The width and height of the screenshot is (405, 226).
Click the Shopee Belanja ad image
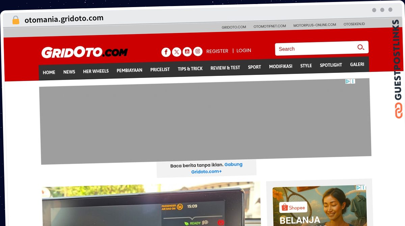[x=319, y=205]
